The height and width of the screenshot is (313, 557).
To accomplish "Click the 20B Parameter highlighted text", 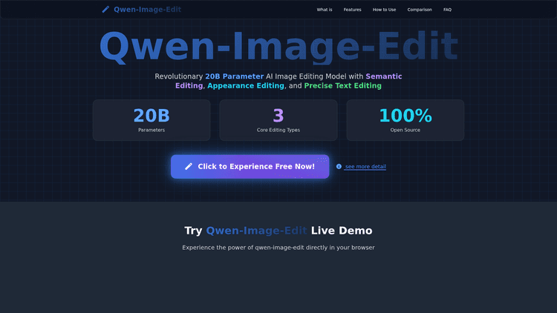I will (235, 76).
